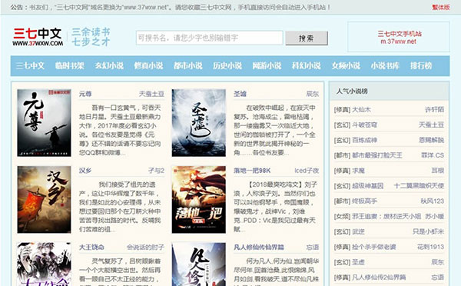
Task: Click the 凡人修仙传仙界篇 title link
Action: click(259, 247)
